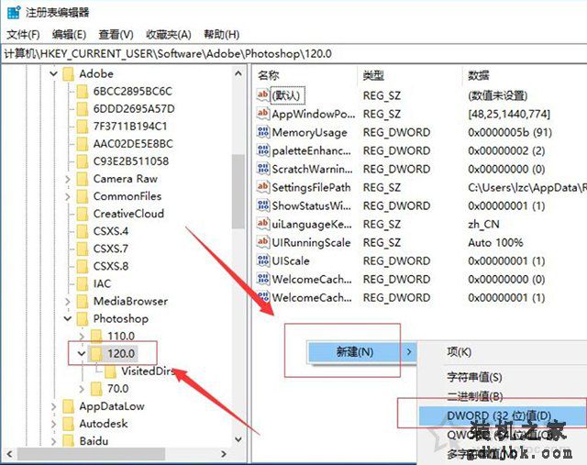The height and width of the screenshot is (465, 587).
Task: Click the string icon of the (默认) value
Action: (263, 94)
